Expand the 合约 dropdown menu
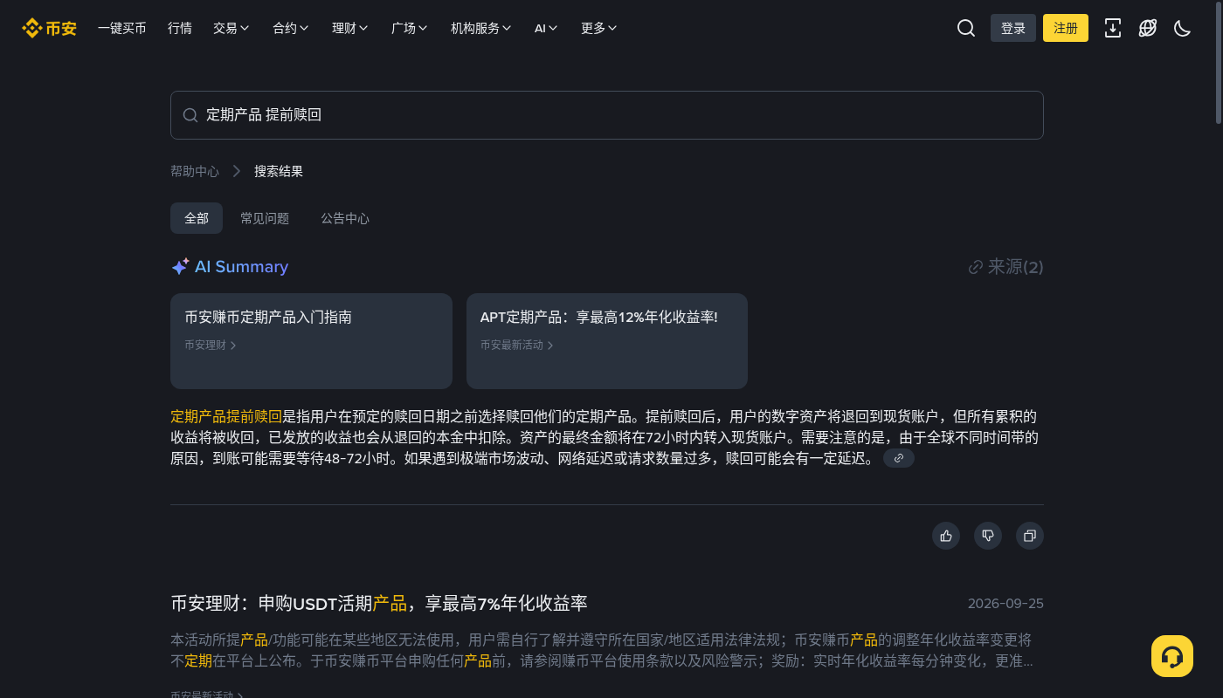 pyautogui.click(x=291, y=28)
